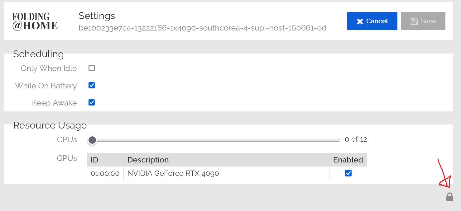Select the GPU ID cell 01:00:00
461x211 pixels.
point(105,173)
